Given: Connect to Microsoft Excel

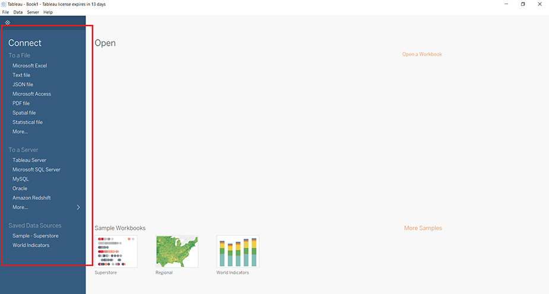Looking at the screenshot, I should point(30,66).
